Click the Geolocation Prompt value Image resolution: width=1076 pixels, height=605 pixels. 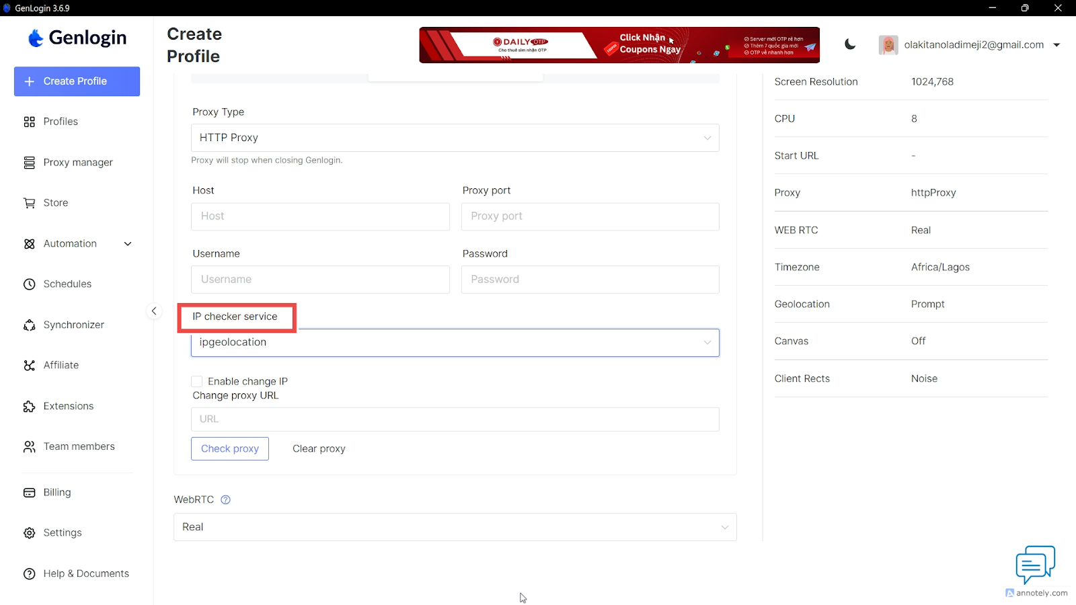(x=927, y=305)
